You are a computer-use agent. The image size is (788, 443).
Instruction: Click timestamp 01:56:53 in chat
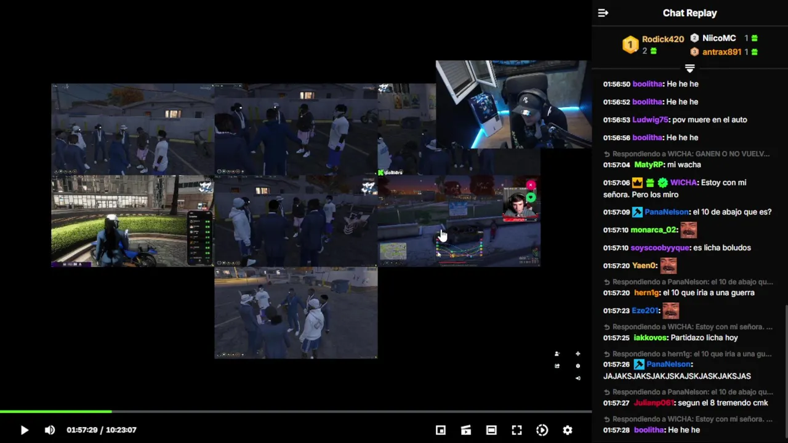coord(616,120)
